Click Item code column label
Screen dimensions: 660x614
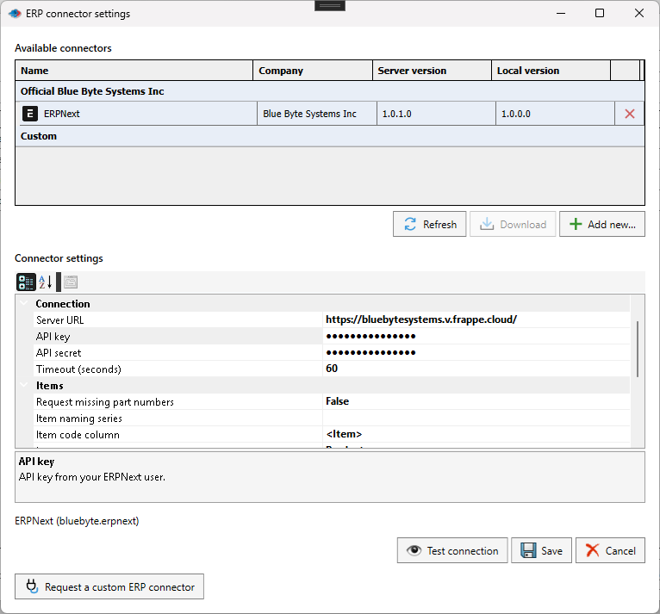[78, 435]
